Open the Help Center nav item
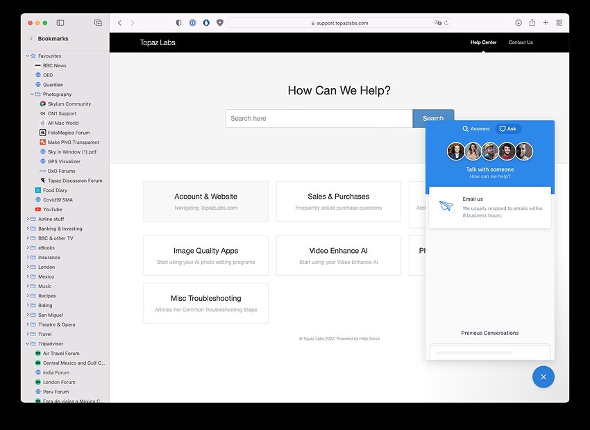The image size is (590, 430). (x=483, y=42)
